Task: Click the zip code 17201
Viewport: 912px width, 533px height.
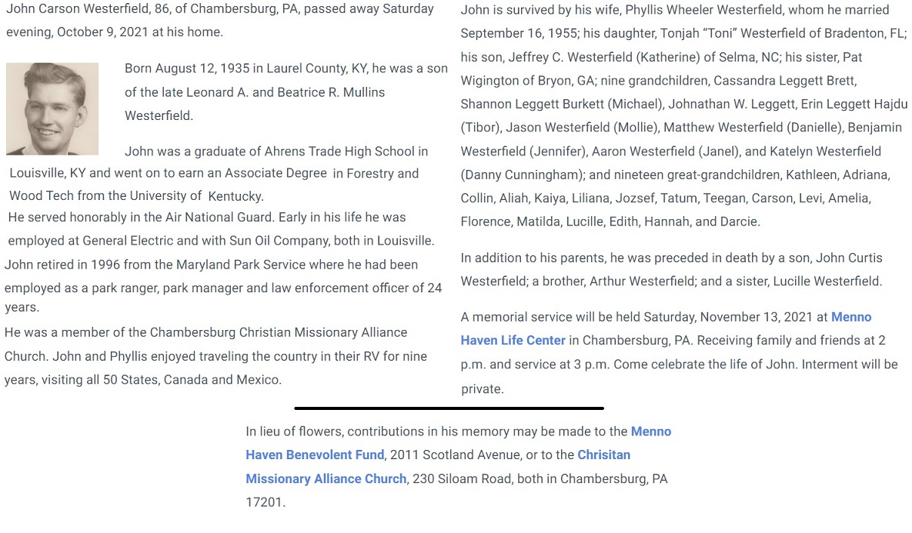Action: click(x=266, y=502)
